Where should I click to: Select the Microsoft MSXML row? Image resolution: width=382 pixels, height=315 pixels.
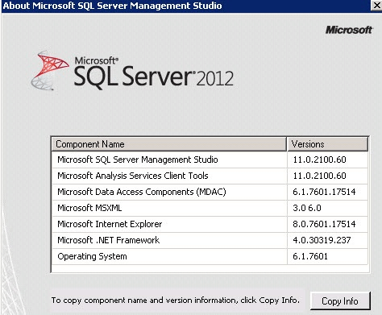pos(210,208)
